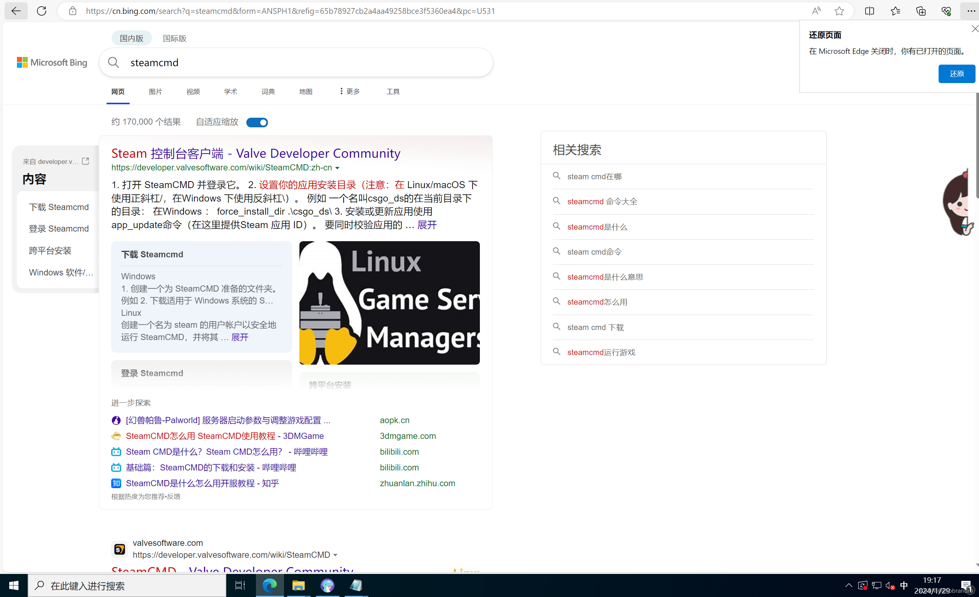Open the Collections icon in the toolbar
The height and width of the screenshot is (597, 979).
pyautogui.click(x=921, y=11)
